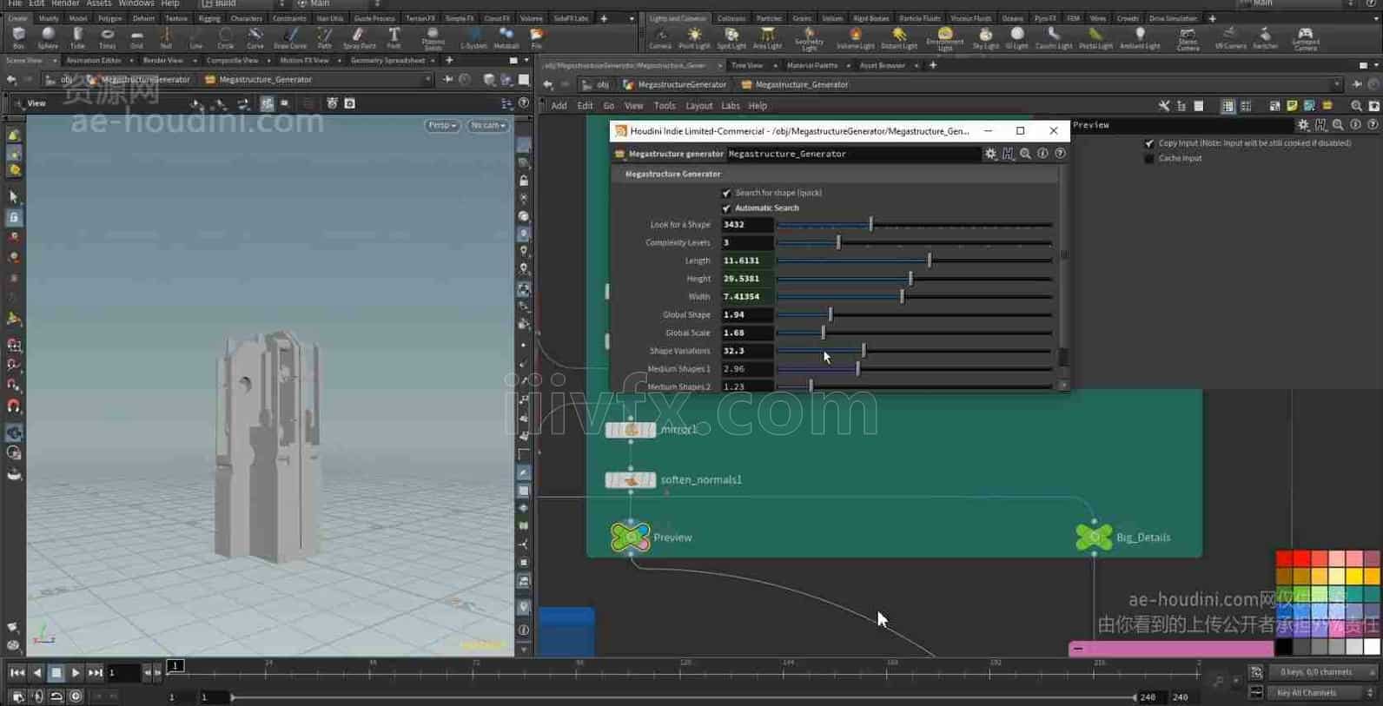Screen dimensions: 1383x706
Task: Add a Sky Light from the shelf
Action: click(985, 37)
